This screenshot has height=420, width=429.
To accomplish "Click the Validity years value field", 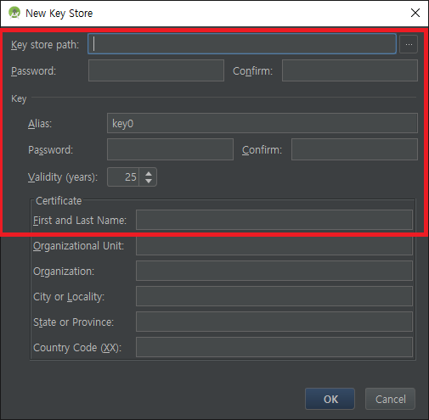I will click(x=123, y=177).
